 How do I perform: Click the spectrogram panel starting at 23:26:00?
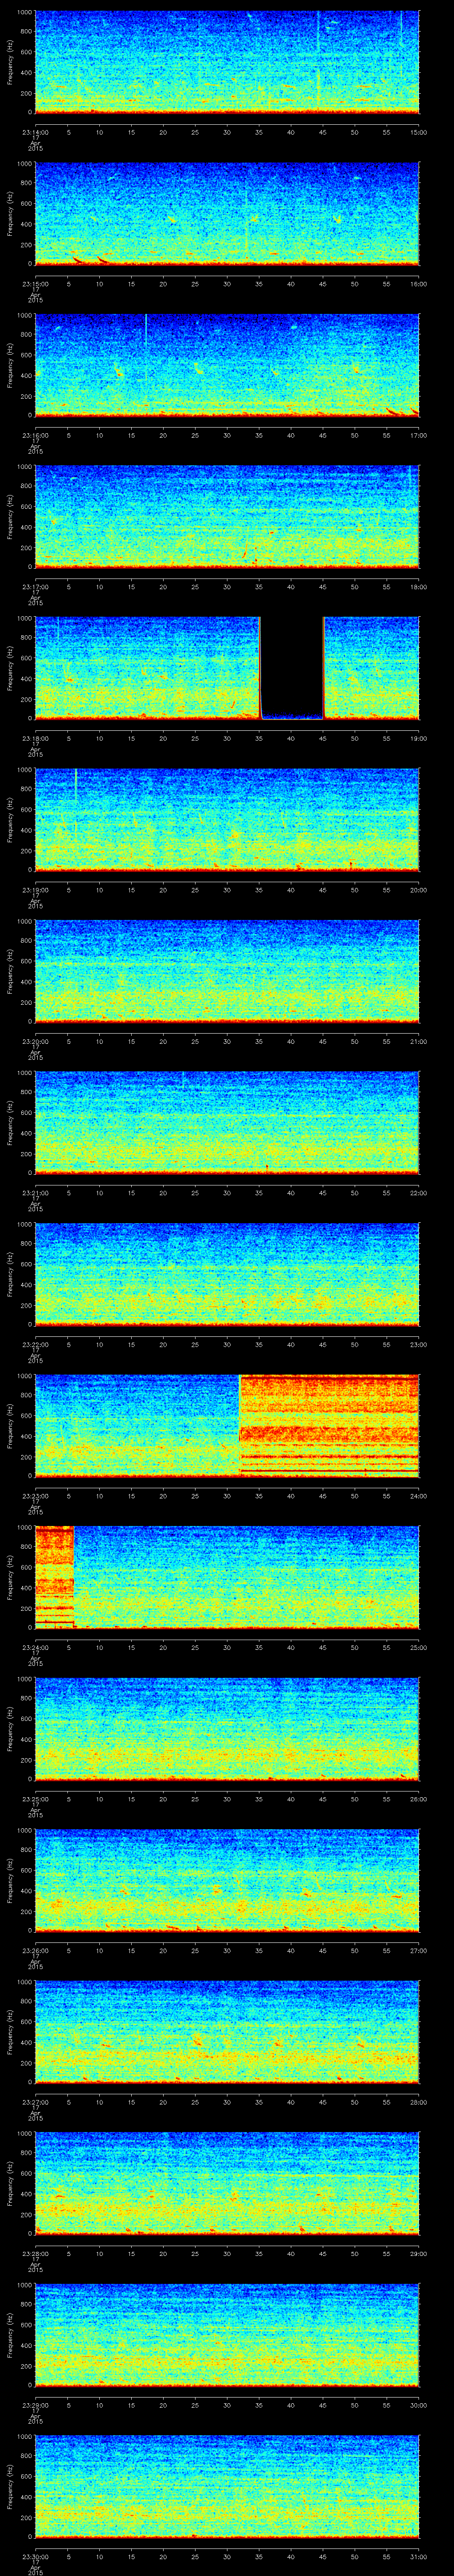(227, 1881)
